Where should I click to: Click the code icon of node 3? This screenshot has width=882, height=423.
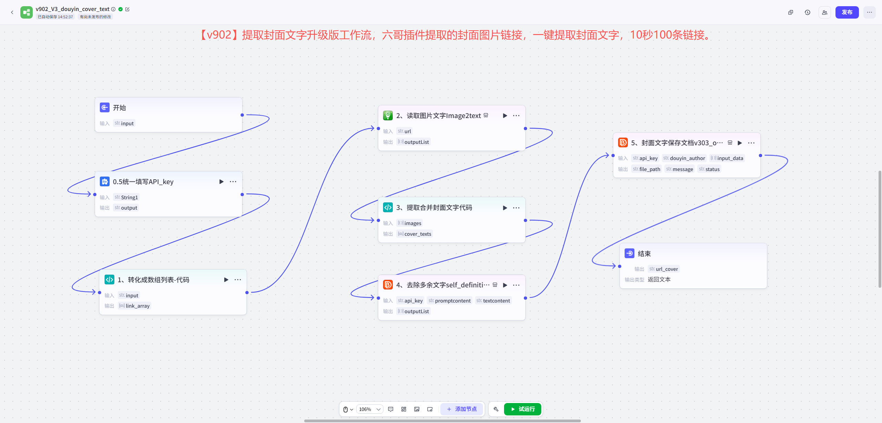coord(388,207)
